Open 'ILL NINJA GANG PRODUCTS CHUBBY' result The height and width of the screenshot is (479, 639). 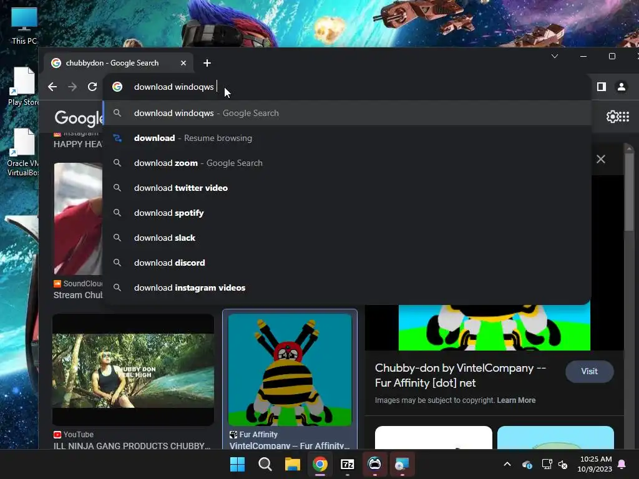[132, 446]
